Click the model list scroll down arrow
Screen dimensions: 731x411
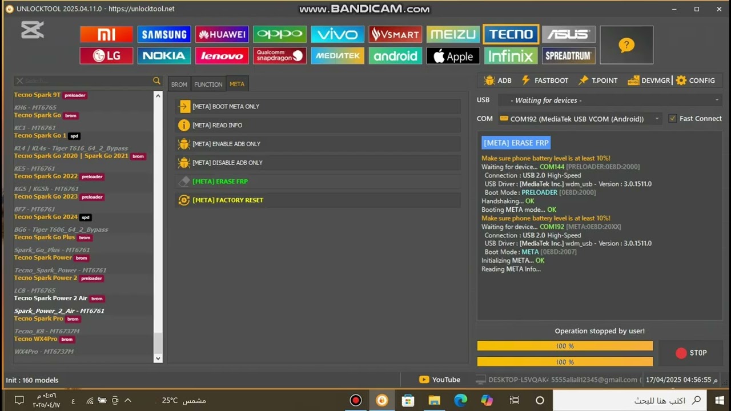click(x=158, y=358)
